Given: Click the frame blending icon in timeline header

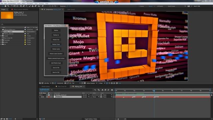Looking at the screenshot, I should [x=105, y=90].
